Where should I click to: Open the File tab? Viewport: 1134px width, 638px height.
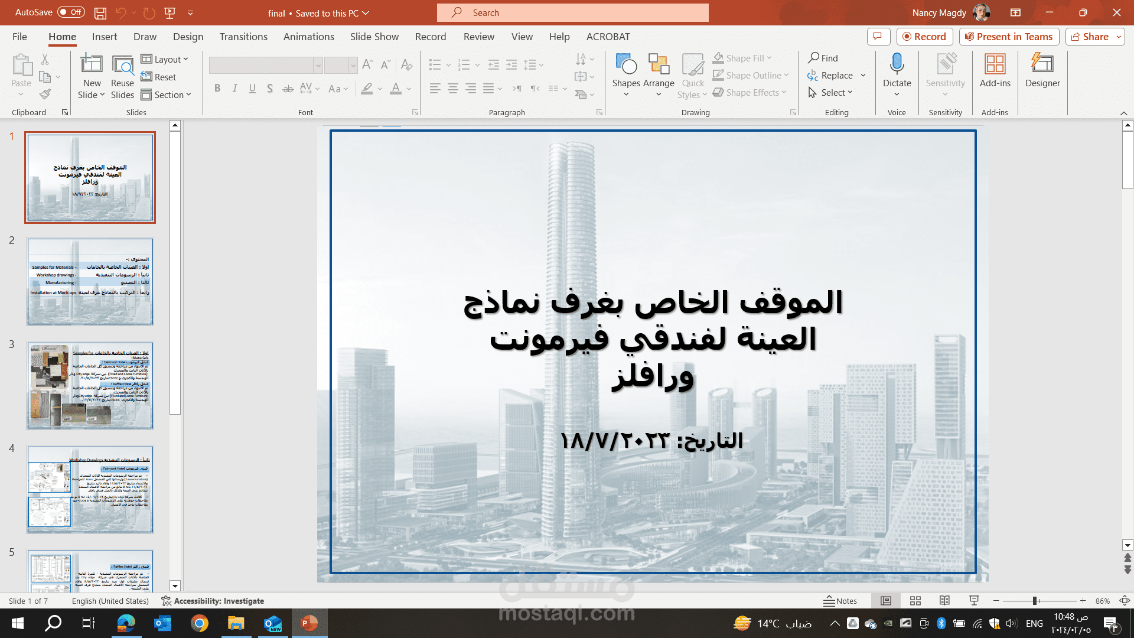click(x=19, y=37)
